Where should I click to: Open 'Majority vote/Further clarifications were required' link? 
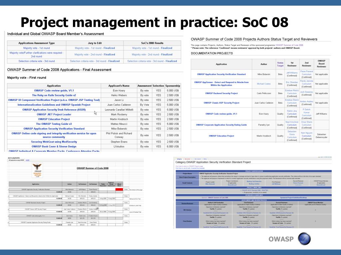pos(37,54)
